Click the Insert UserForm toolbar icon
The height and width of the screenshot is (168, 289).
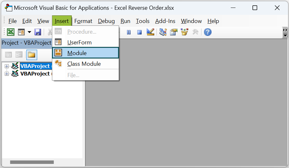21,32
